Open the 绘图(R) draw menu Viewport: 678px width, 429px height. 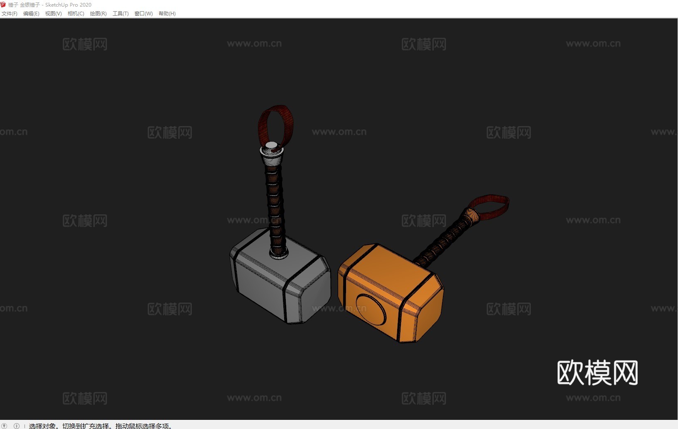[98, 14]
